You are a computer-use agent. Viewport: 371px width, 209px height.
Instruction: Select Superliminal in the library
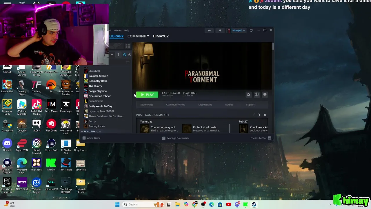pyautogui.click(x=96, y=101)
